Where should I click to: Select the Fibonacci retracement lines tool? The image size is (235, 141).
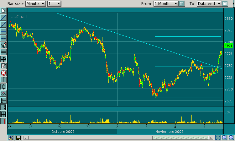tap(3, 52)
